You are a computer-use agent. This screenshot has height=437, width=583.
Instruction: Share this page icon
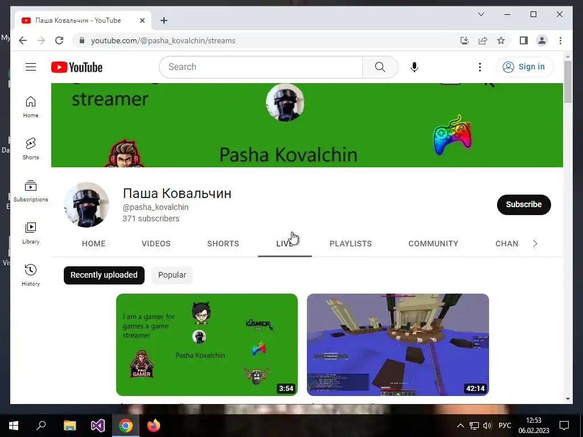[483, 40]
